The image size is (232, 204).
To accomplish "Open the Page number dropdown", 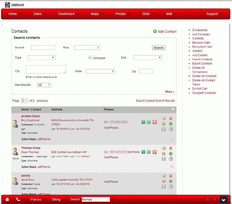I will tap(24, 100).
